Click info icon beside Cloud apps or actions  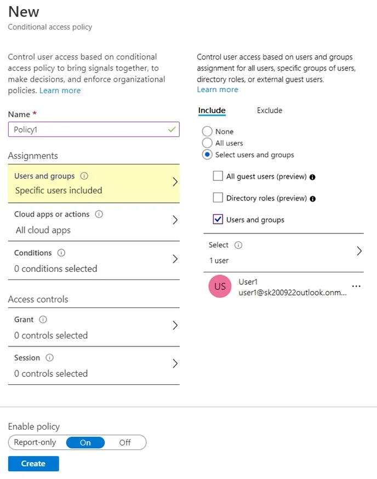coord(99,214)
